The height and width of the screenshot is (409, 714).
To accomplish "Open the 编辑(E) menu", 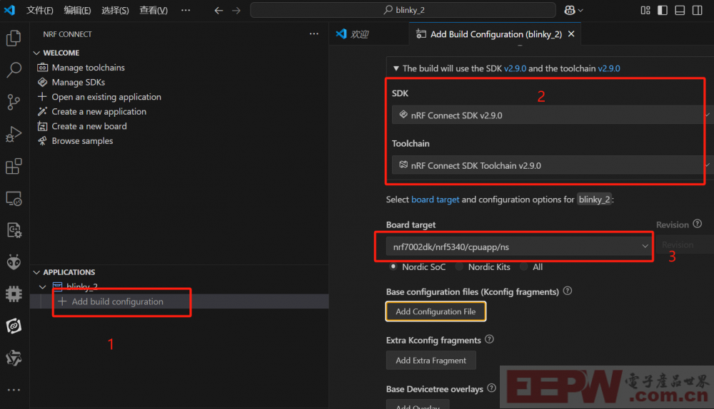I will point(77,10).
